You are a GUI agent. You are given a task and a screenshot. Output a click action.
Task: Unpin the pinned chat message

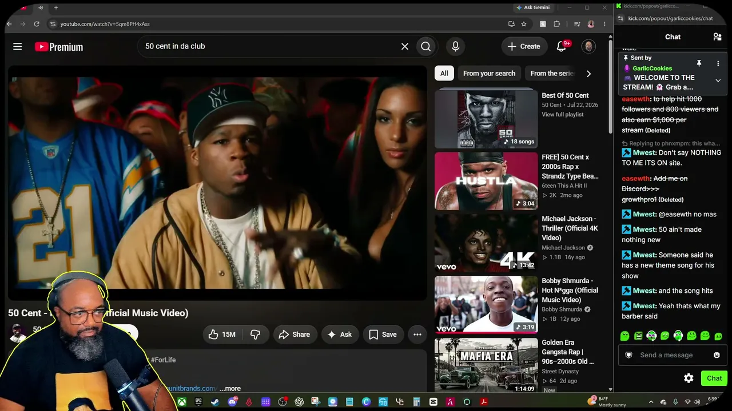(699, 63)
